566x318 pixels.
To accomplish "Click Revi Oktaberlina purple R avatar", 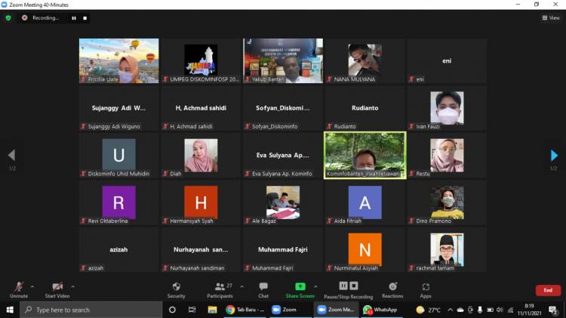I will [118, 202].
